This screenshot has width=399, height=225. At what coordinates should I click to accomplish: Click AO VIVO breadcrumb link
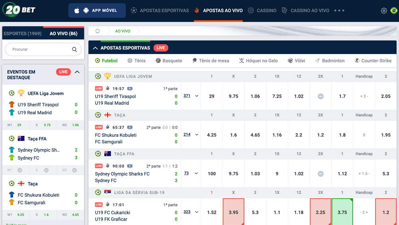(122, 31)
